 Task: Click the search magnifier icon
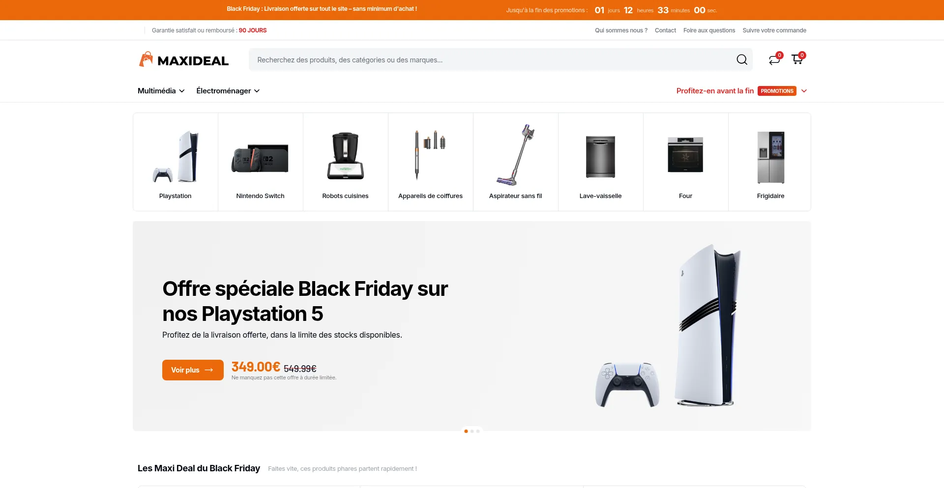[742, 59]
